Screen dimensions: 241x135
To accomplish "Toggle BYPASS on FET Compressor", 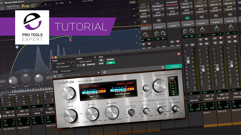I will (110, 60).
